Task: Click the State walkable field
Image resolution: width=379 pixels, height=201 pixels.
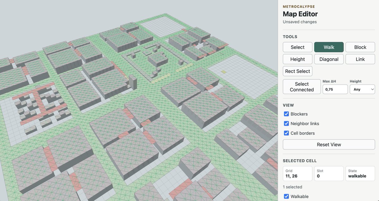Action: (x=360, y=174)
